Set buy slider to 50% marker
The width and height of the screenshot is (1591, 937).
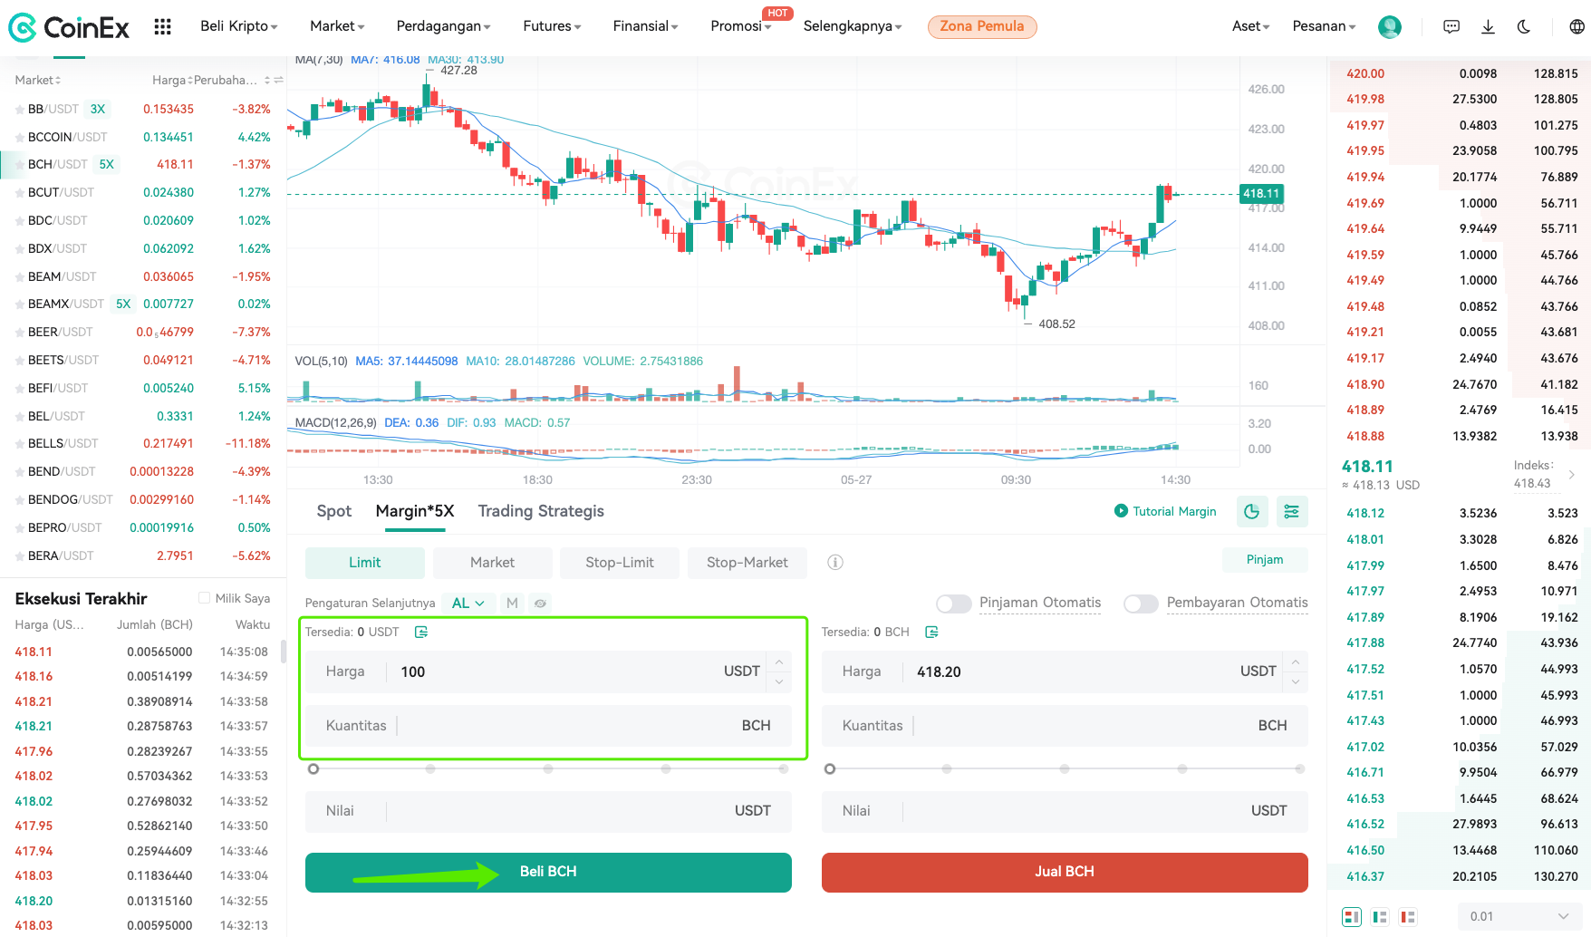point(548,768)
